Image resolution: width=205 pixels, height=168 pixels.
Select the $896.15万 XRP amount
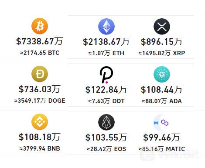click(x=162, y=42)
